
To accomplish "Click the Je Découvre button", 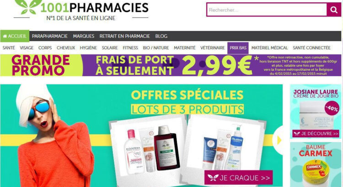I will pos(316,134).
